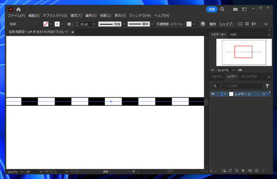Switch to the プロパティ tab
The image size is (277, 179).
point(217,77)
